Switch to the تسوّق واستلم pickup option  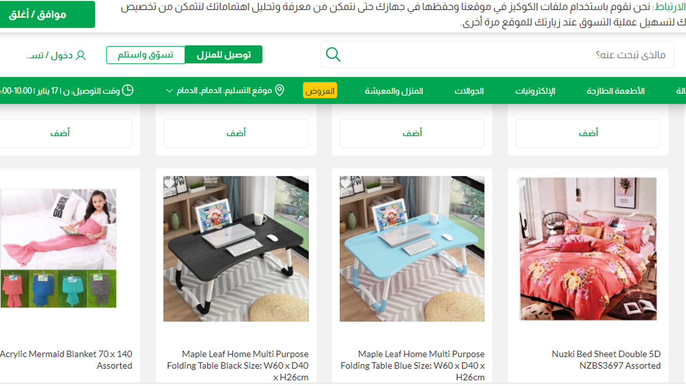[146, 55]
